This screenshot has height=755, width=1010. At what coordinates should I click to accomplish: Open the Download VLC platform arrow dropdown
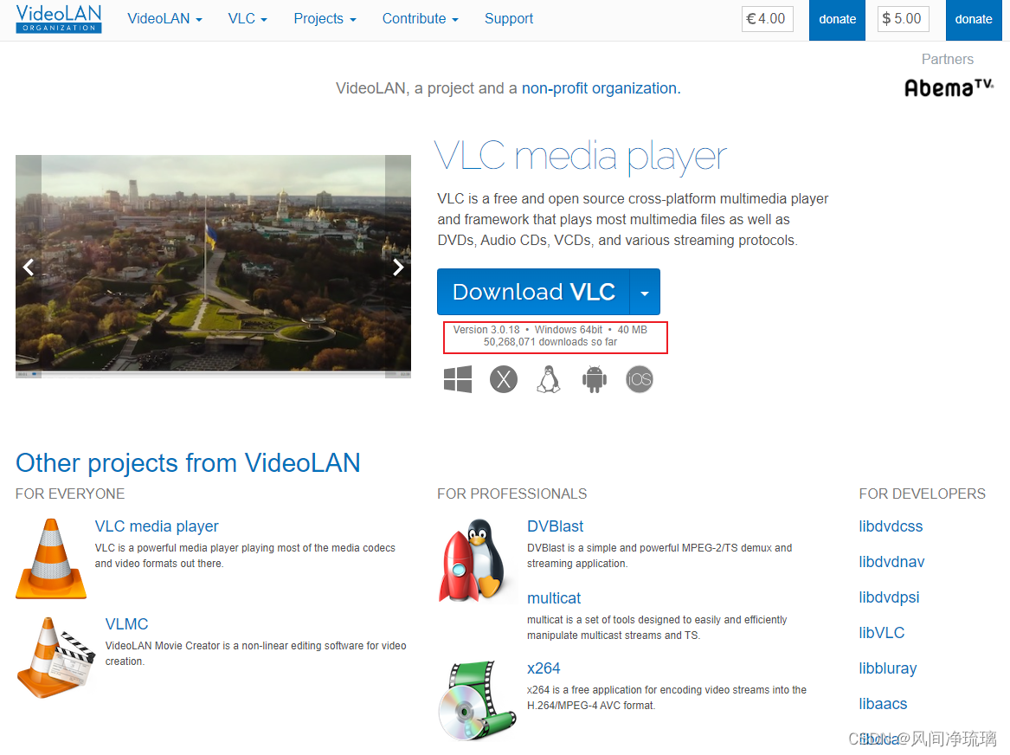[645, 292]
